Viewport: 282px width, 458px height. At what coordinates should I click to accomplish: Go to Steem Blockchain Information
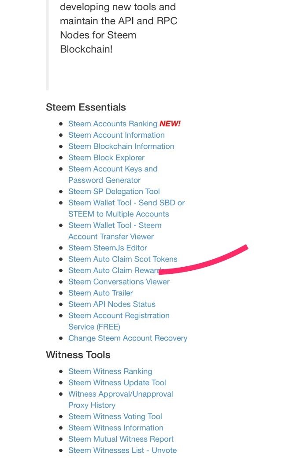click(x=121, y=147)
